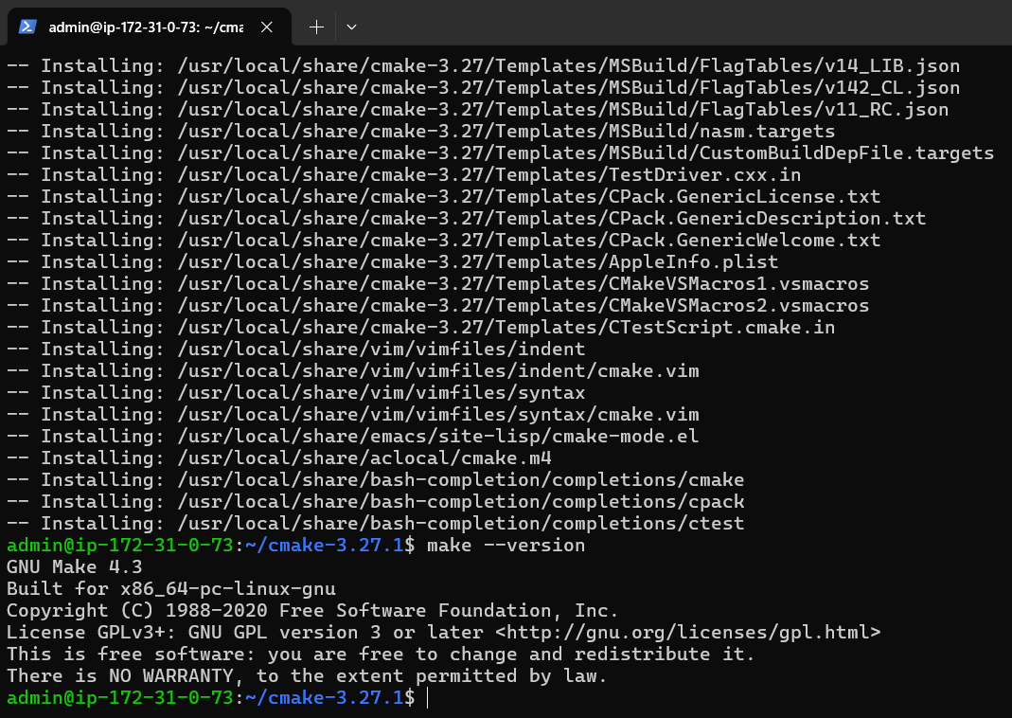Expand the new tab dropdown chevron
The image size is (1012, 718).
pyautogui.click(x=351, y=27)
